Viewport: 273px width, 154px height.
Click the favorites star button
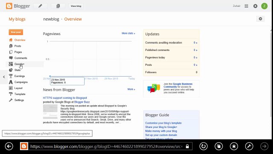click(234, 146)
